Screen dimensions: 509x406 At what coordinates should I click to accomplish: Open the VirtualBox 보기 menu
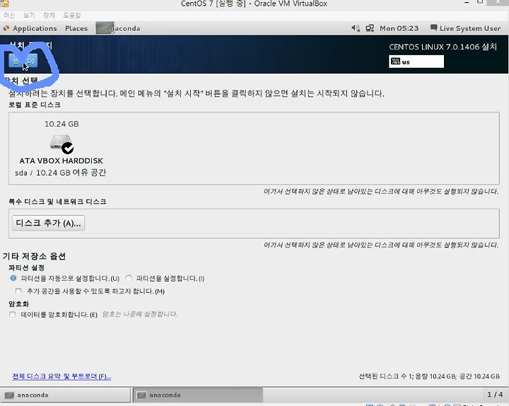pyautogui.click(x=29, y=16)
